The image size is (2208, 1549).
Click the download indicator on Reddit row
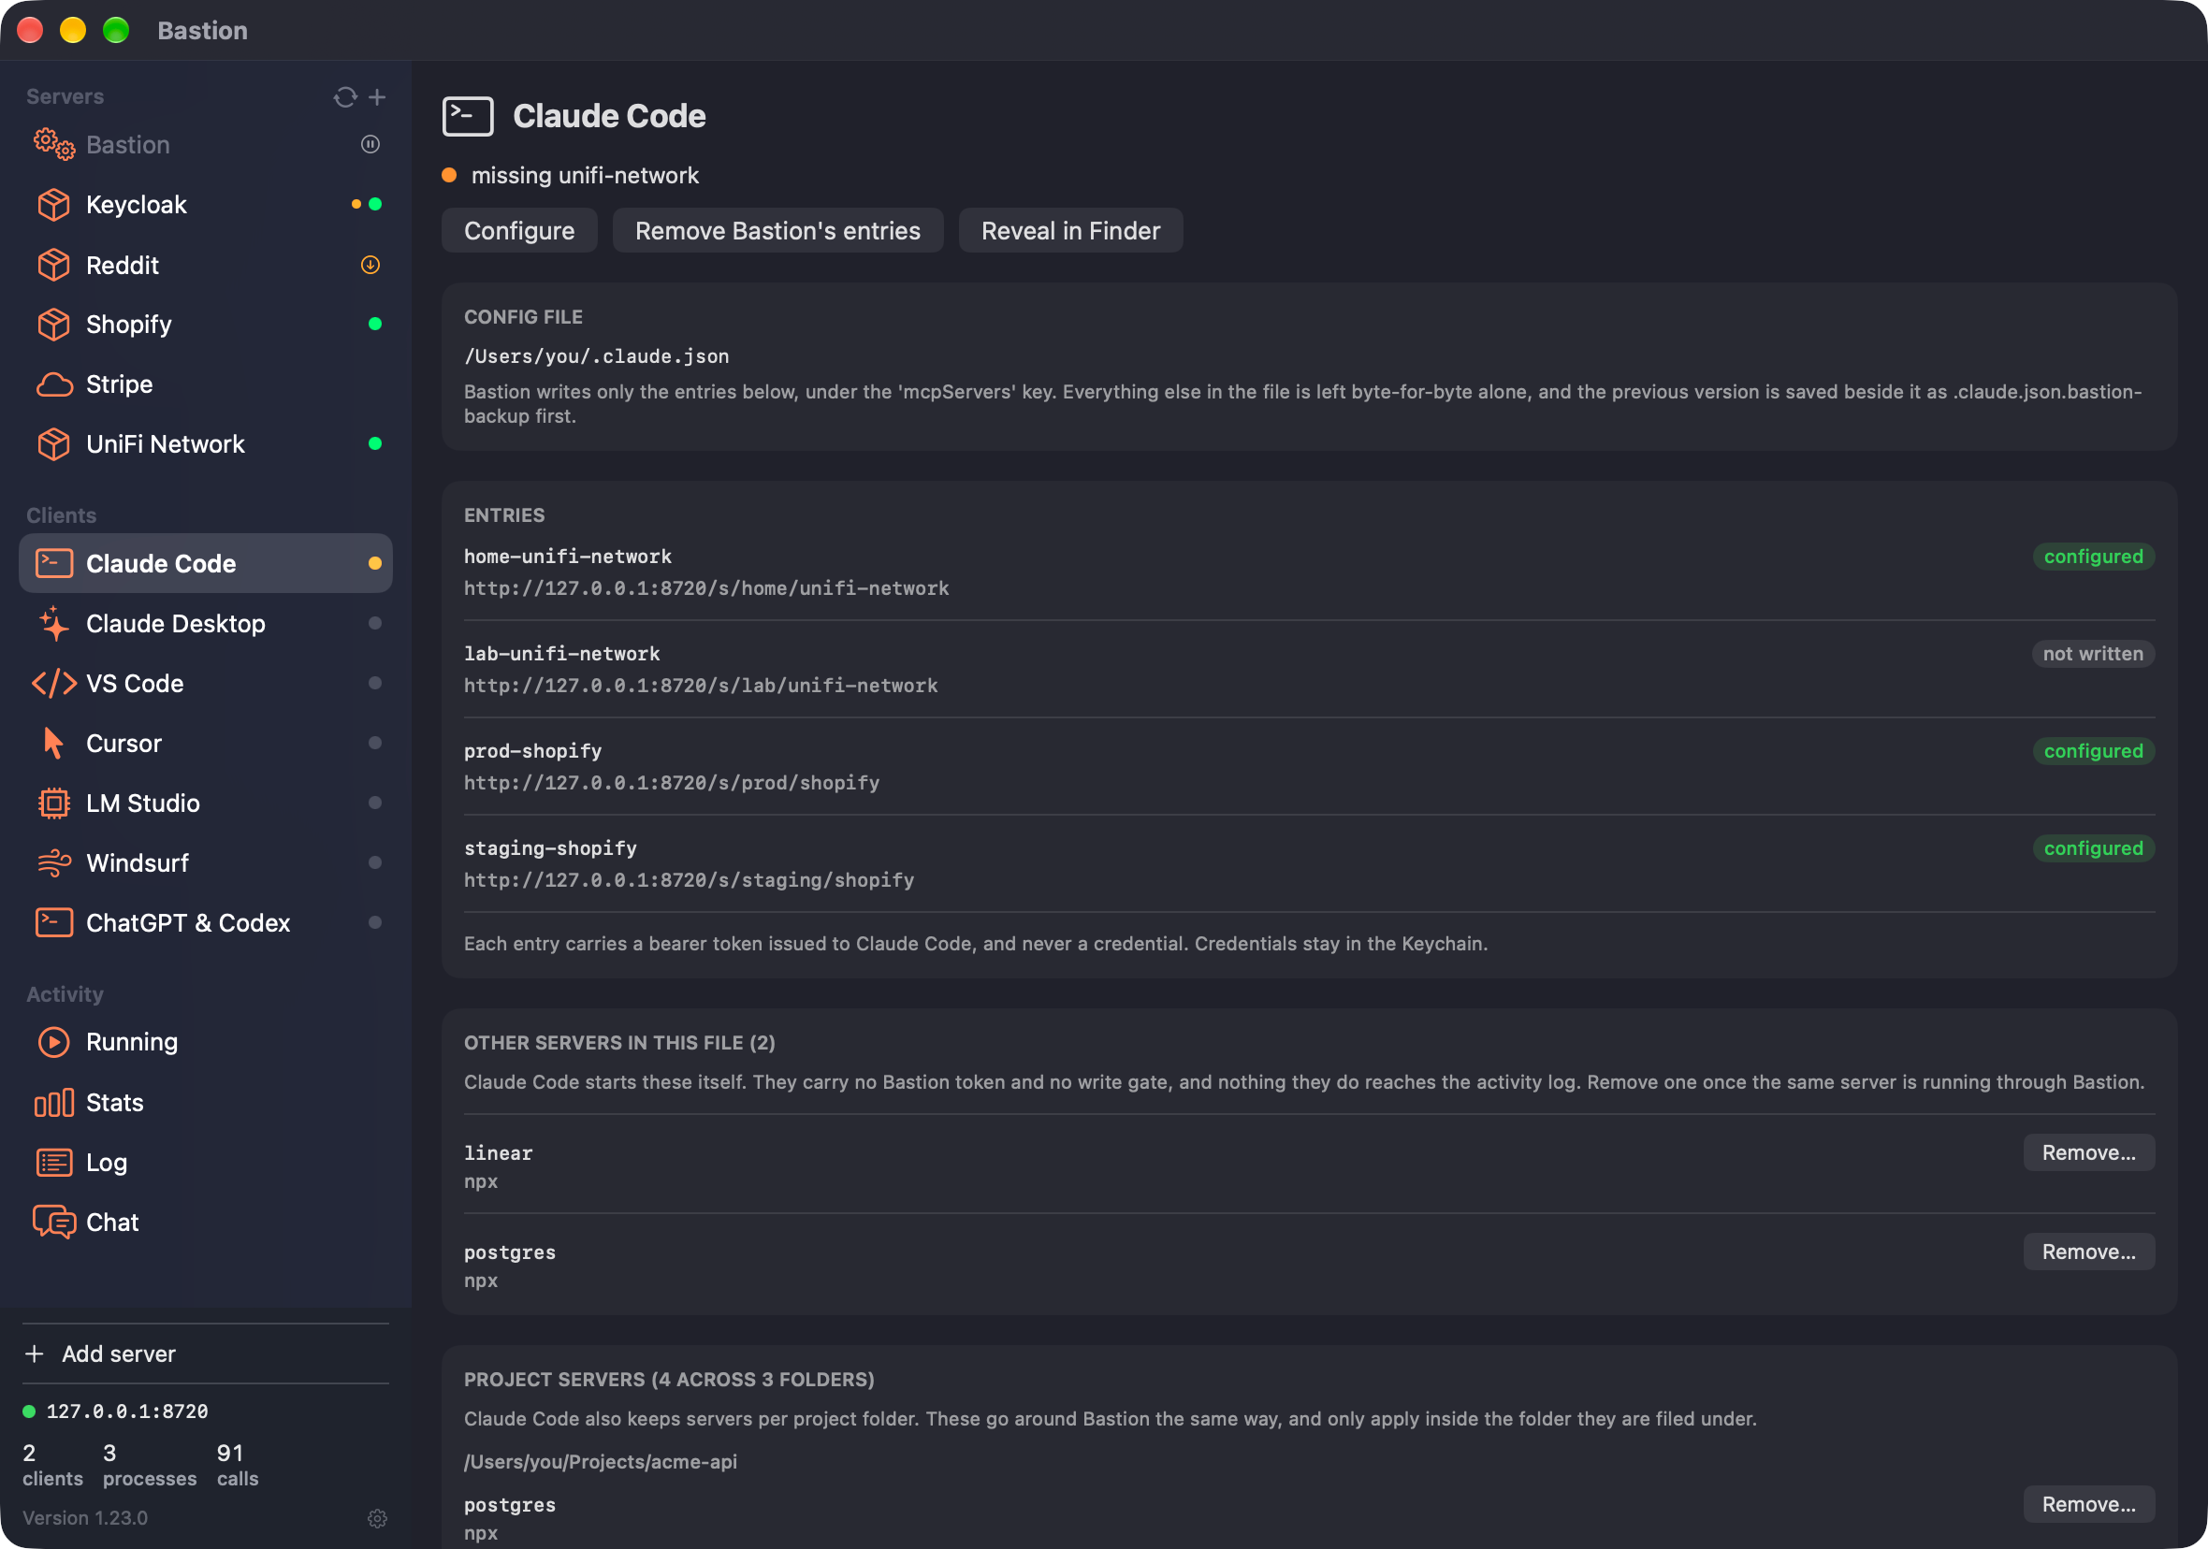click(370, 265)
